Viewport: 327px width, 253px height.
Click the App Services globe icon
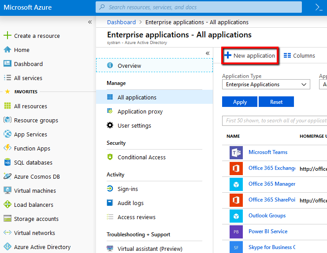(x=7, y=134)
